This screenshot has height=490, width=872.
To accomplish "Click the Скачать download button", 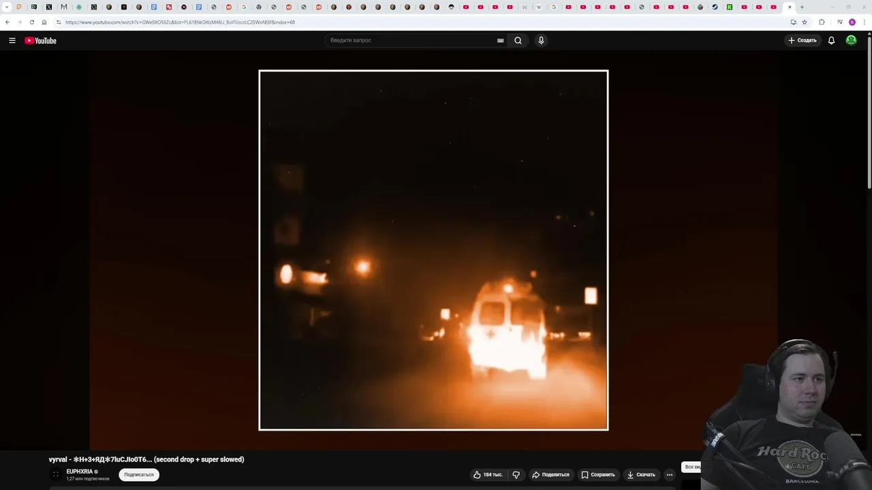I will click(641, 475).
